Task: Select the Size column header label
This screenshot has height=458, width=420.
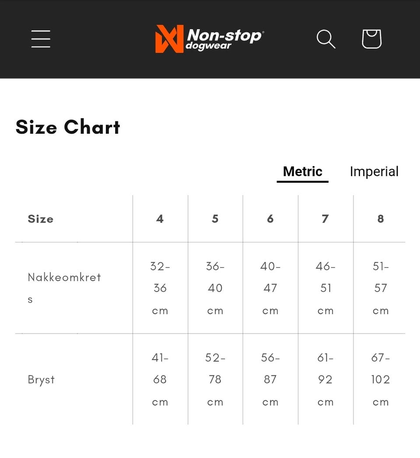Action: pos(41,219)
